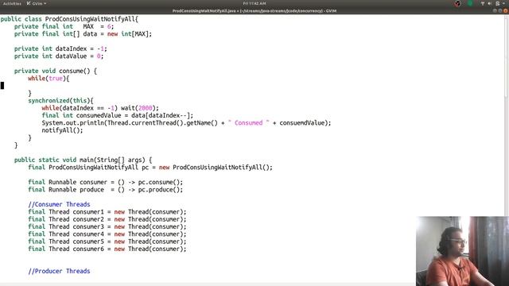509x286 pixels.
Task: Click 'public static void main(String[] args) {' line
Action: click(83, 160)
